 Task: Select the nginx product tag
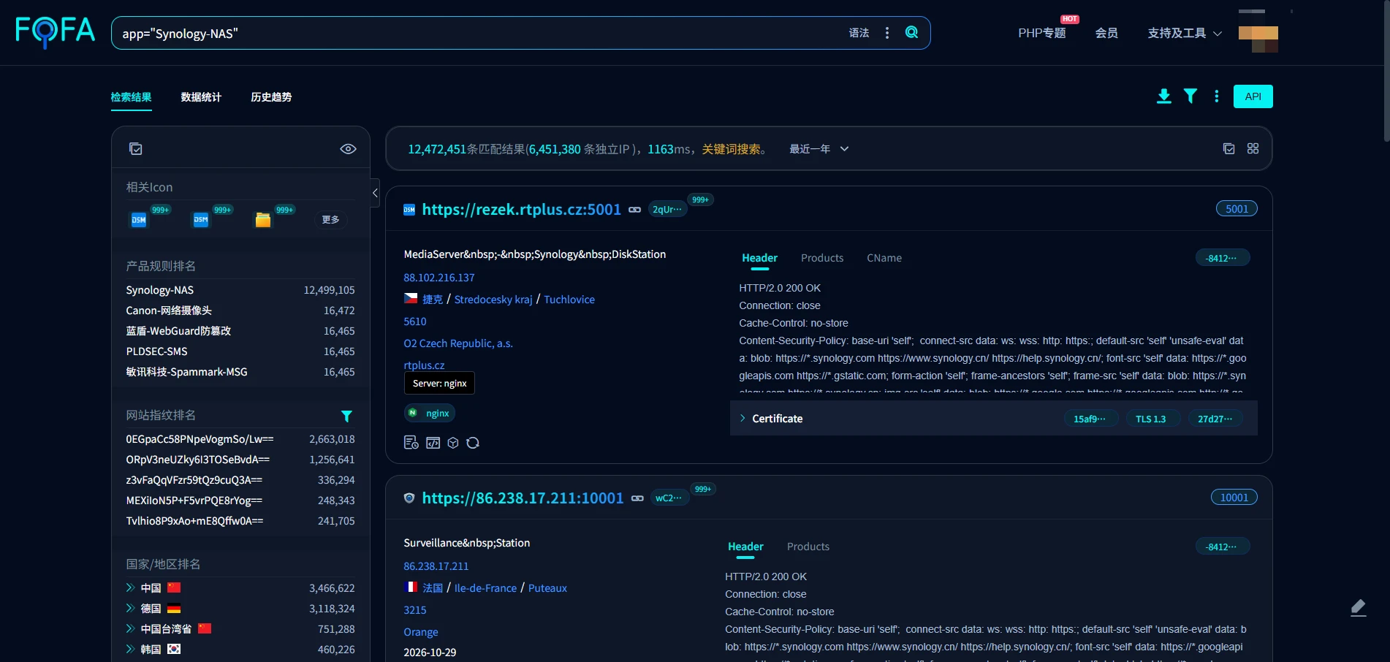click(x=430, y=414)
